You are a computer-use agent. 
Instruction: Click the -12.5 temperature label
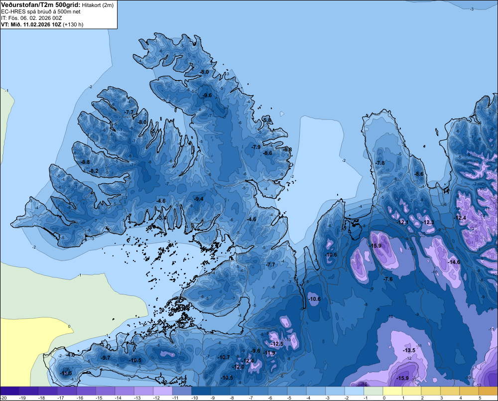click(276, 344)
